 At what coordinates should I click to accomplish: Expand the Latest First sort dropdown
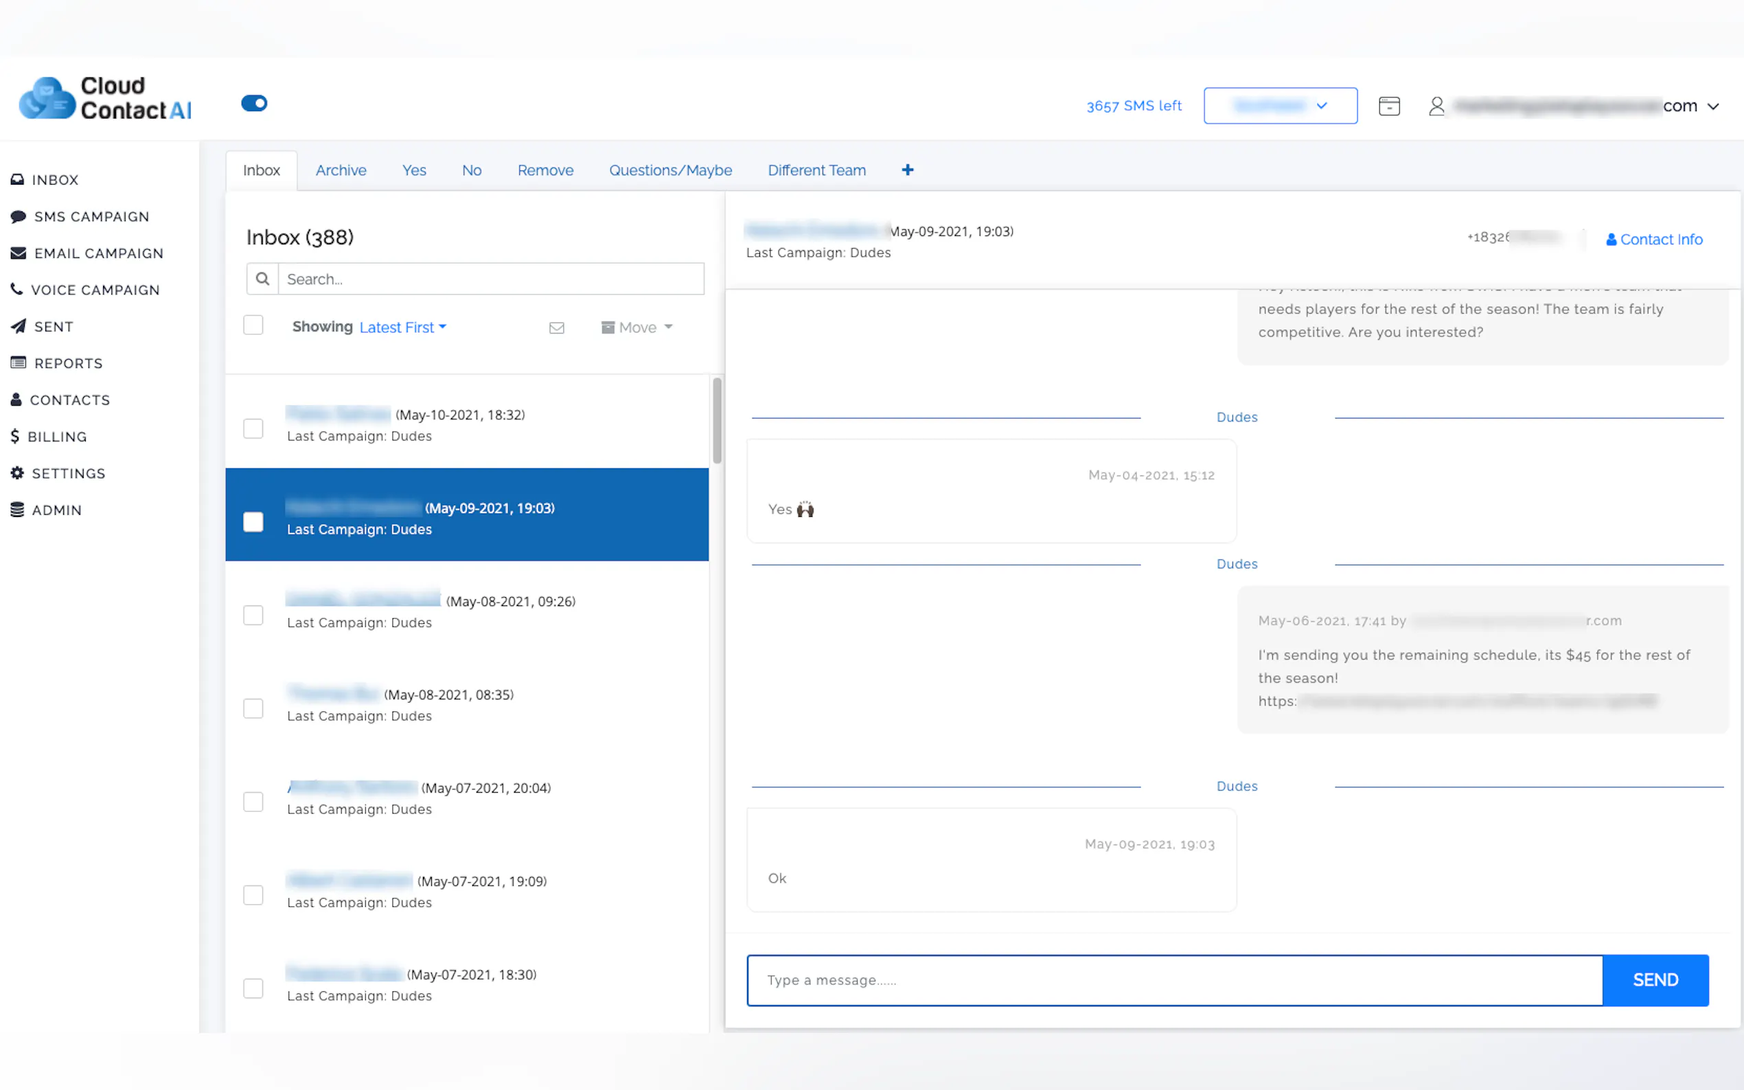coord(402,327)
